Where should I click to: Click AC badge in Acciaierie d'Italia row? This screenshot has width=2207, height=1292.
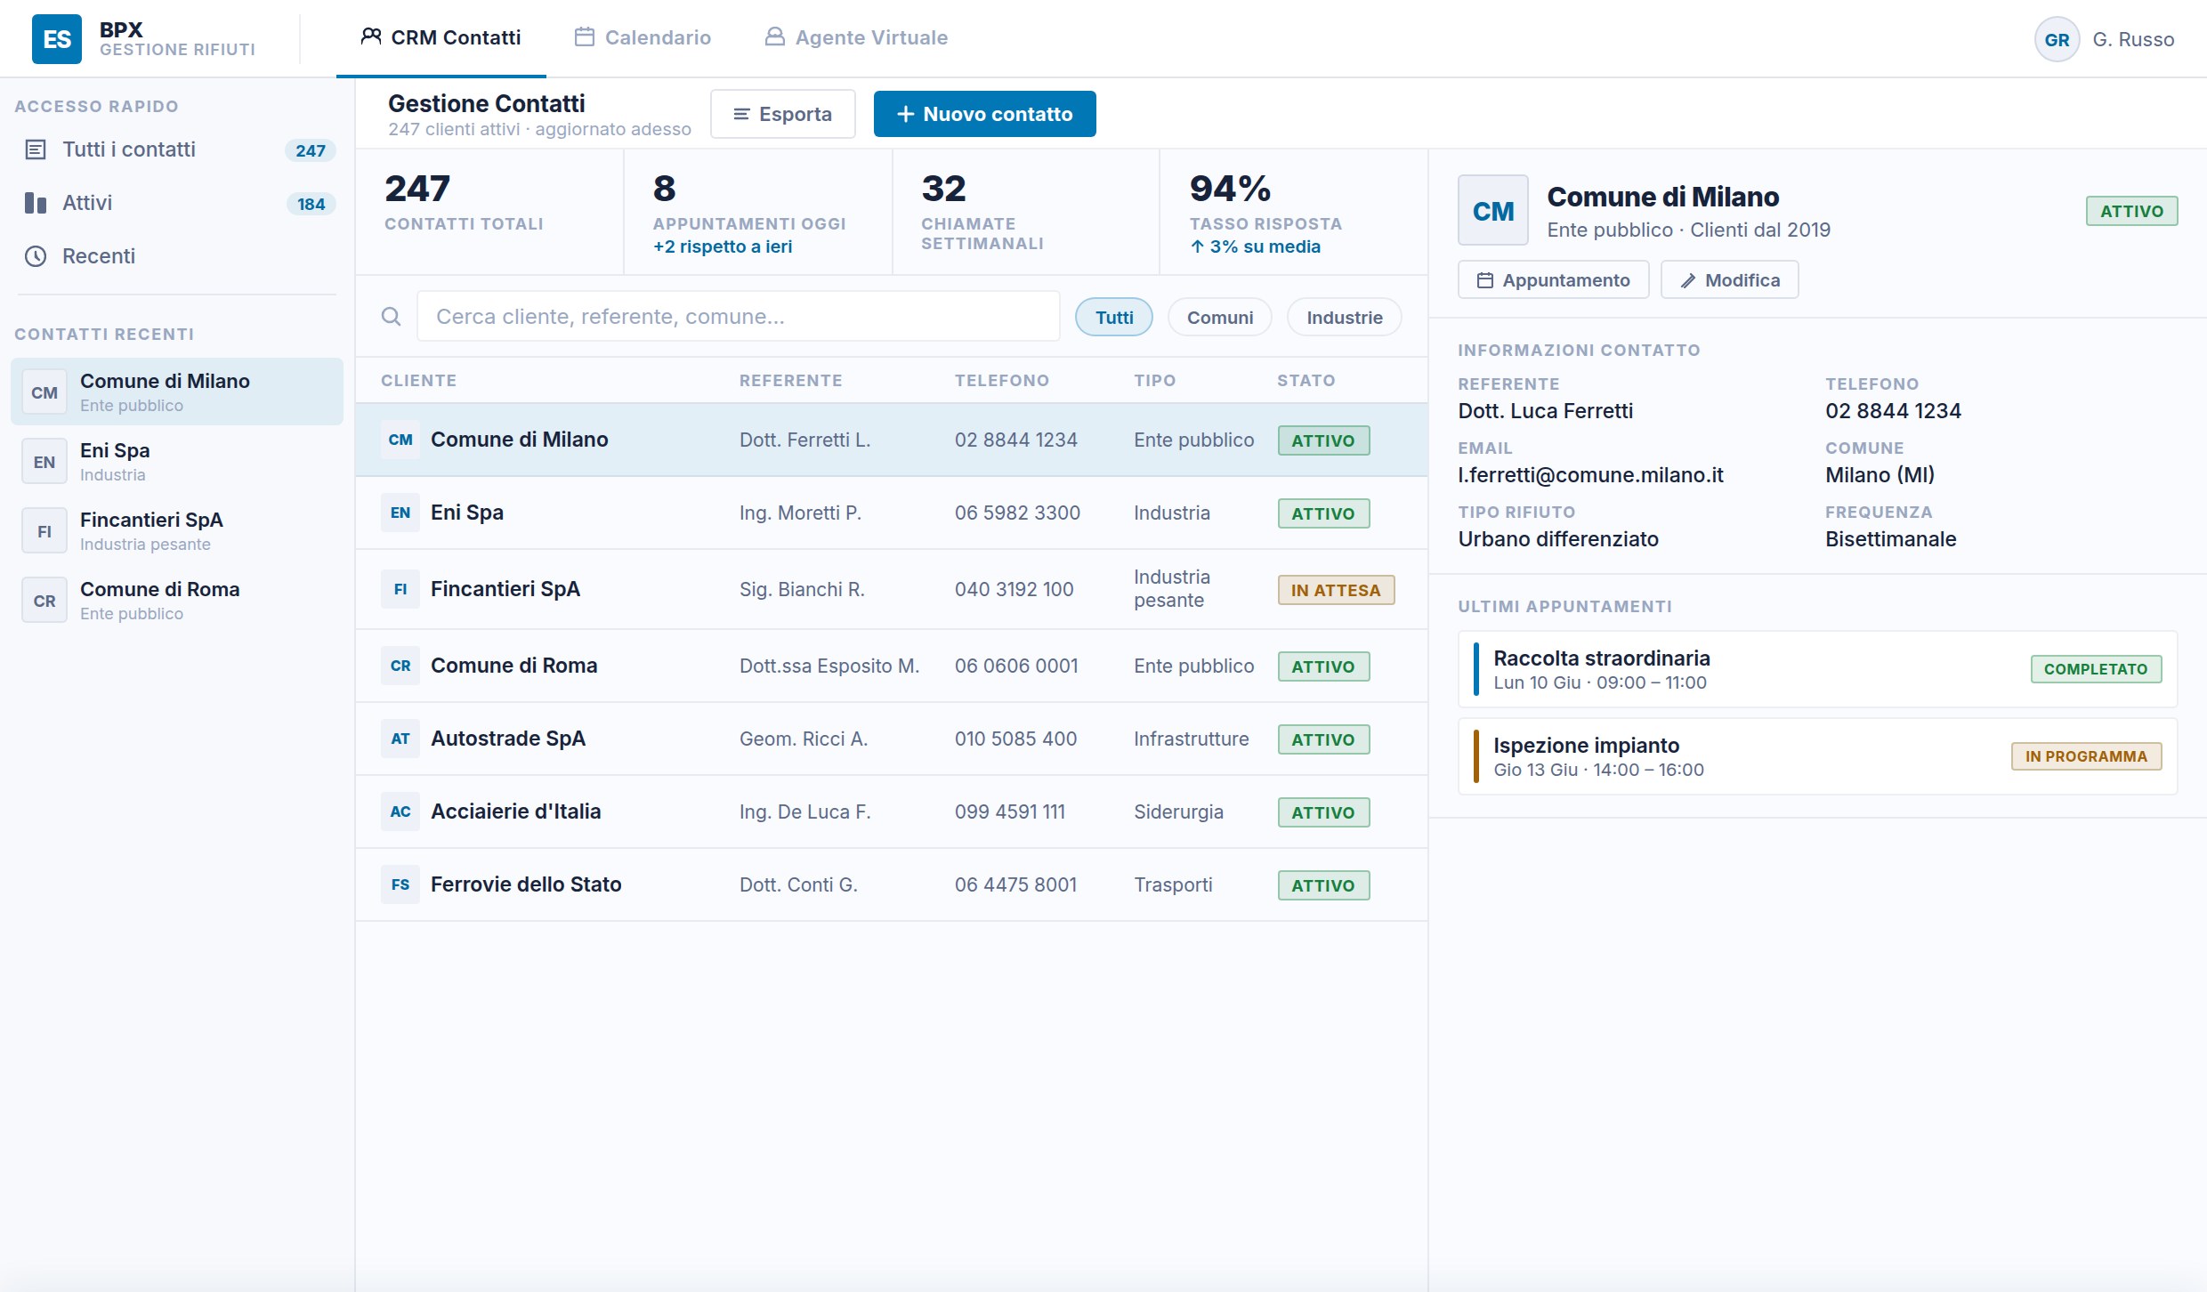pyautogui.click(x=400, y=812)
